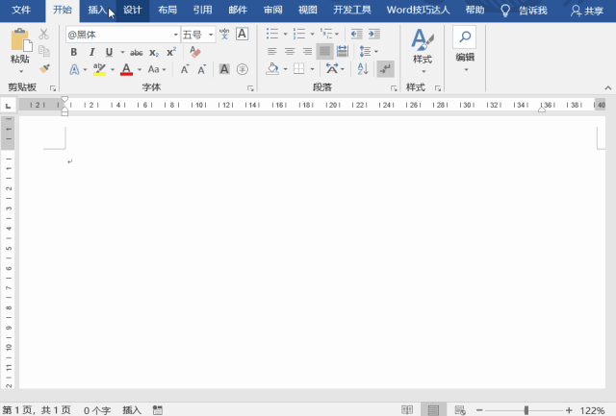The width and height of the screenshot is (616, 416).
Task: Click the Subscript x₂ icon
Action: pyautogui.click(x=155, y=52)
